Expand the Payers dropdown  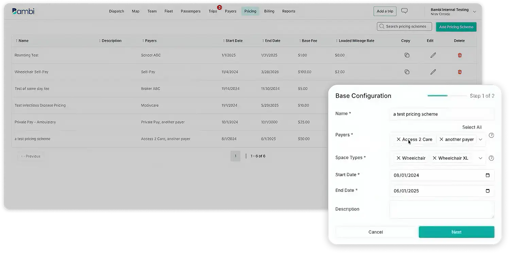pyautogui.click(x=480, y=140)
